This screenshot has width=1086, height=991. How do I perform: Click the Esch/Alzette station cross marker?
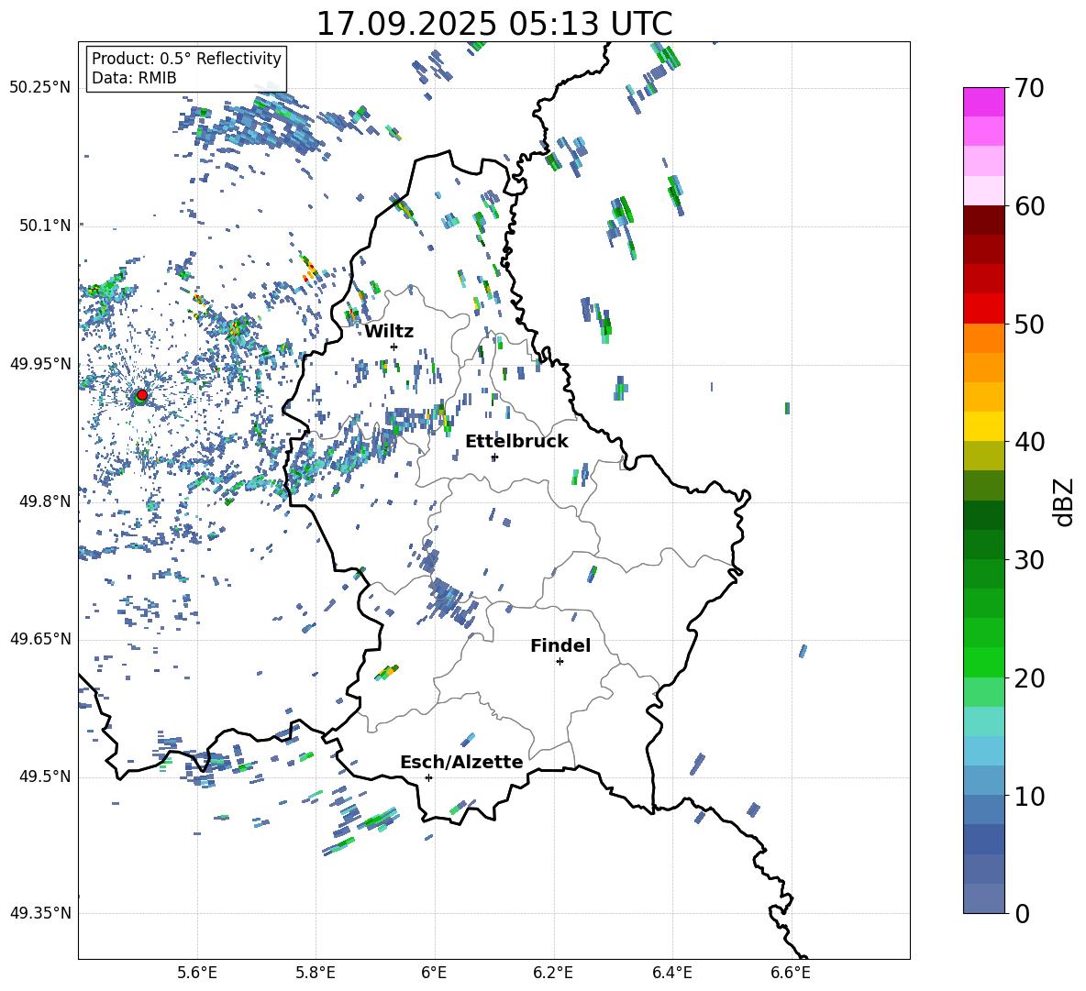[428, 777]
